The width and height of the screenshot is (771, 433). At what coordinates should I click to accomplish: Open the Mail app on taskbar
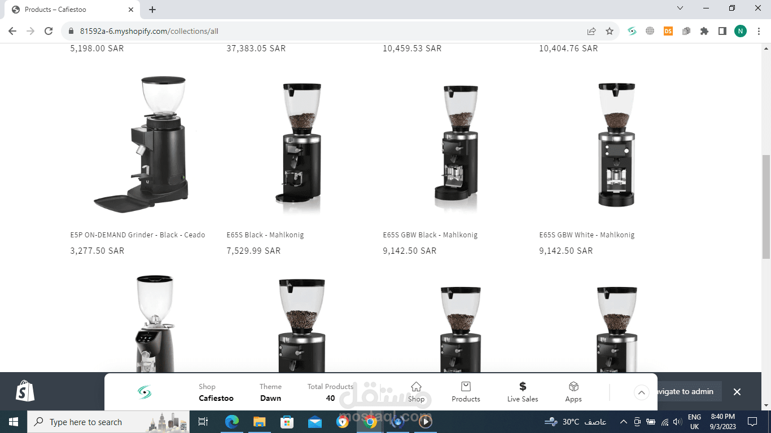point(315,422)
